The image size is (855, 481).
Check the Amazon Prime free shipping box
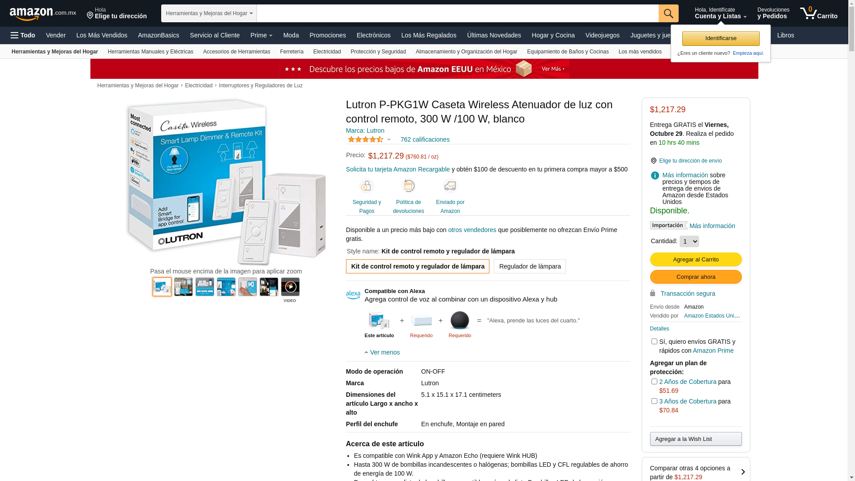654,342
